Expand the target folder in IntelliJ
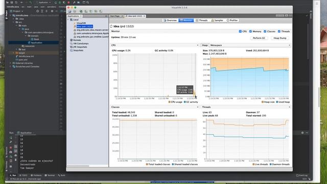327x184 pixels. pyautogui.click(x=14, y=53)
